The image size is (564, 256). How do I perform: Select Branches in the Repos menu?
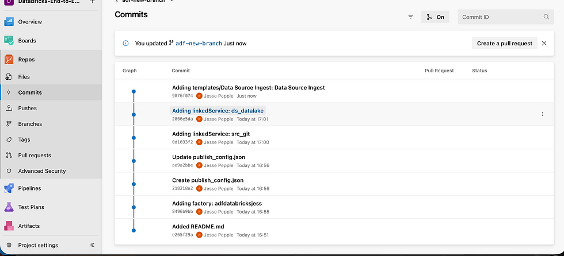coord(30,124)
